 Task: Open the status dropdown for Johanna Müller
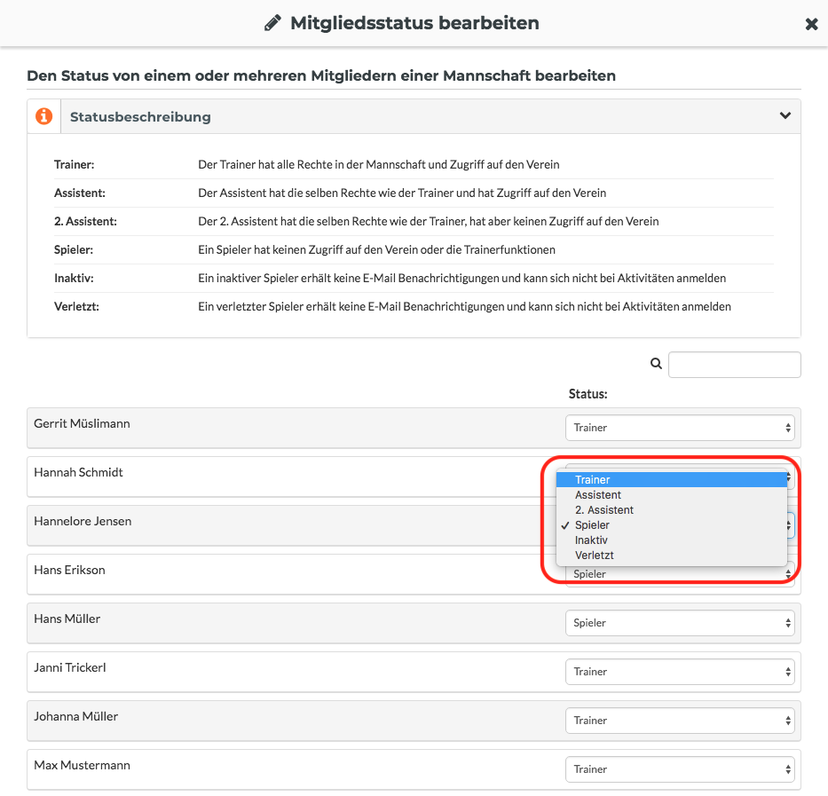(x=680, y=721)
